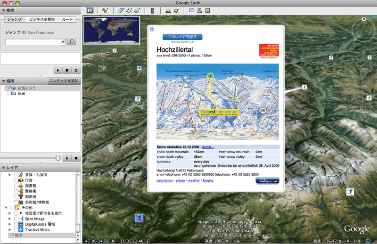Viewport: 377px width, 244px height.
Task: Open the weather link in balloon
Action: [194, 180]
